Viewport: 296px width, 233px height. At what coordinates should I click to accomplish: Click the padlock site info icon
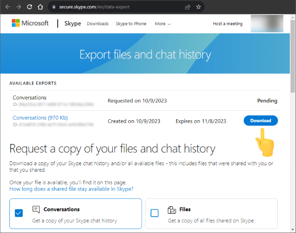(54, 7)
